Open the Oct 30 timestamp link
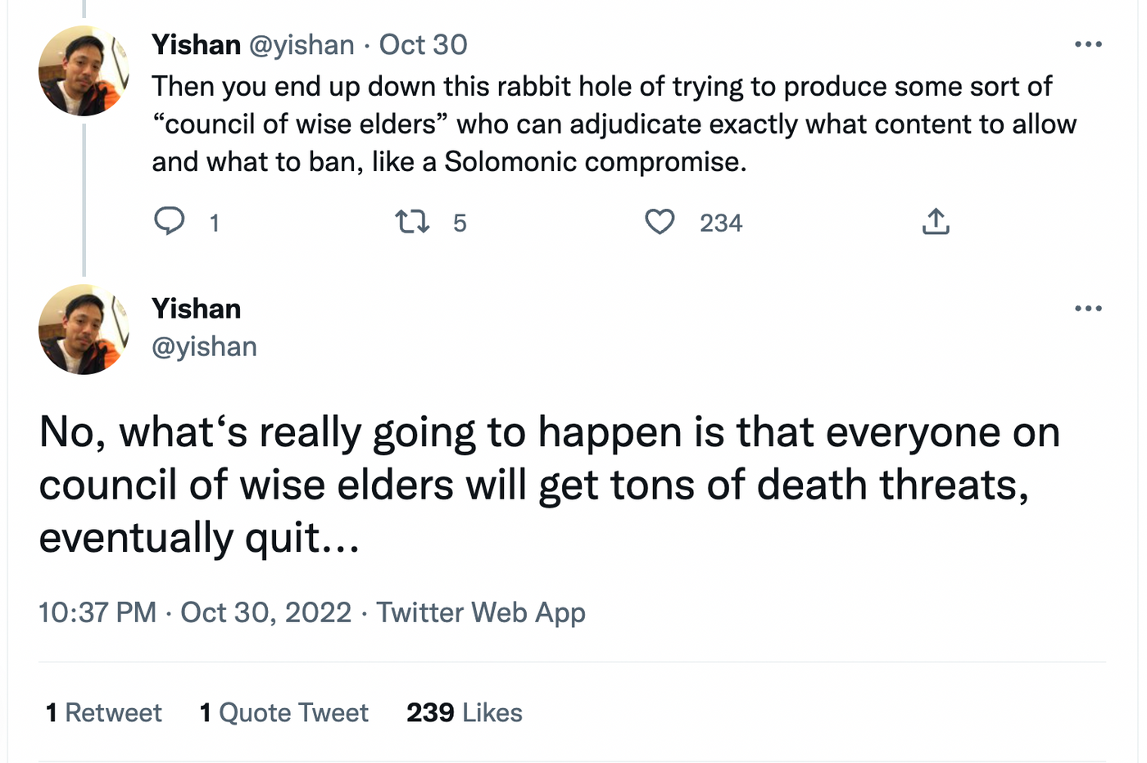The image size is (1147, 763). point(424,44)
